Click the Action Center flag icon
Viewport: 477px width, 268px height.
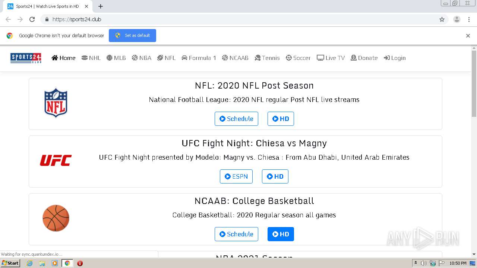point(442,263)
